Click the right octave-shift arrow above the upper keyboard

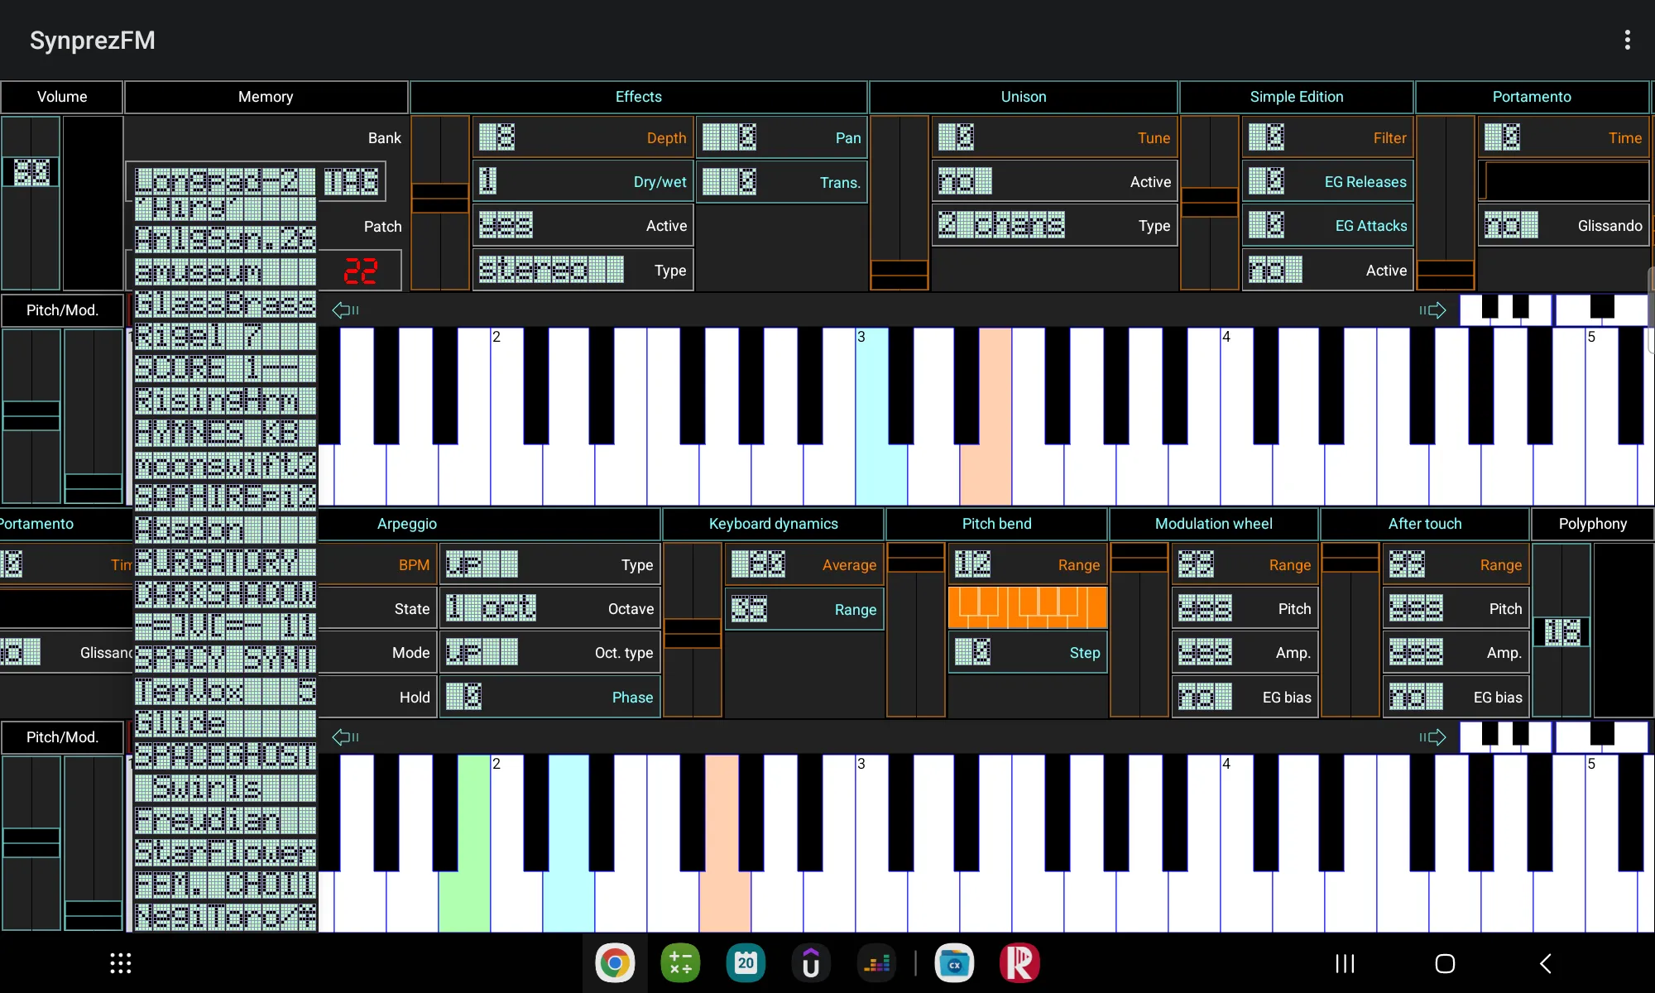point(1432,310)
